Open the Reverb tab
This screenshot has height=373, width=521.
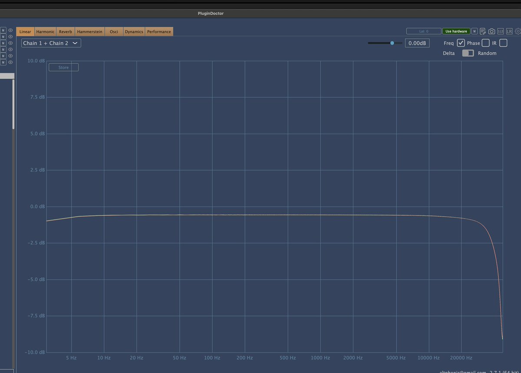pyautogui.click(x=66, y=32)
